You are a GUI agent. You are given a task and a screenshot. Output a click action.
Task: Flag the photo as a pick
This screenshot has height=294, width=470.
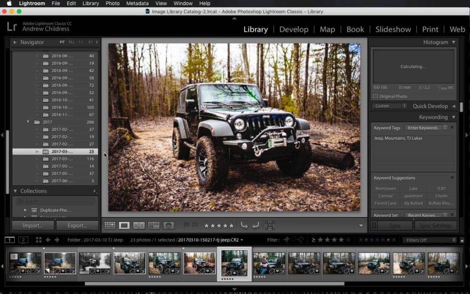tap(186, 225)
